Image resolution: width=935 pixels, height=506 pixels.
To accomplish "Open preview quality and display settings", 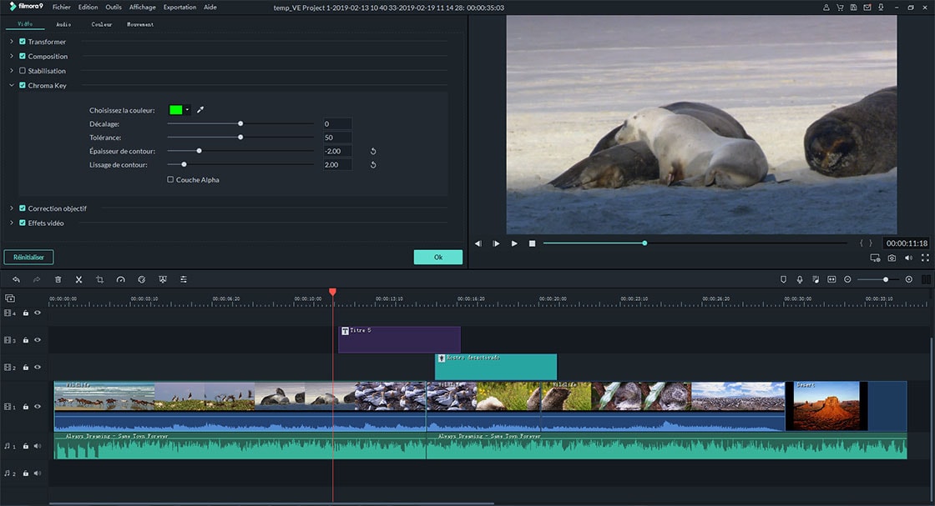I will [875, 258].
